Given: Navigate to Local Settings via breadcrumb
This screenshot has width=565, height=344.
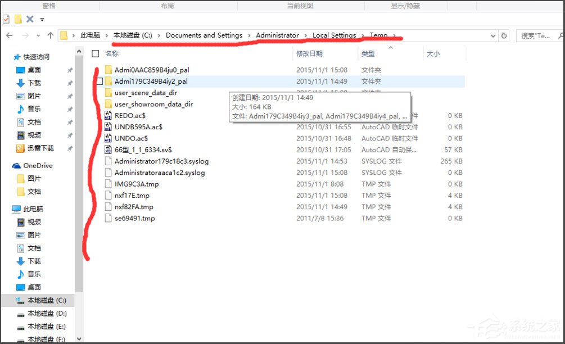Looking at the screenshot, I should pos(335,35).
